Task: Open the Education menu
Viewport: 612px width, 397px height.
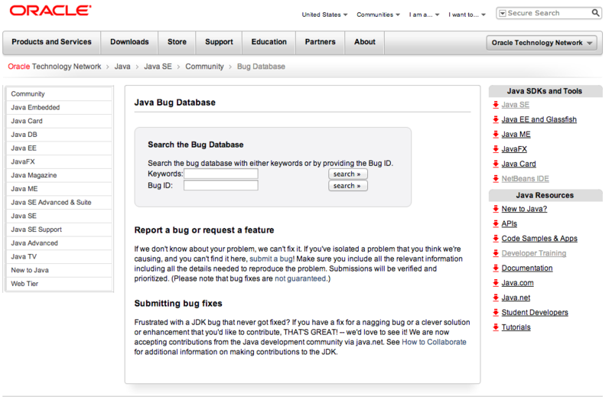Action: click(x=269, y=42)
